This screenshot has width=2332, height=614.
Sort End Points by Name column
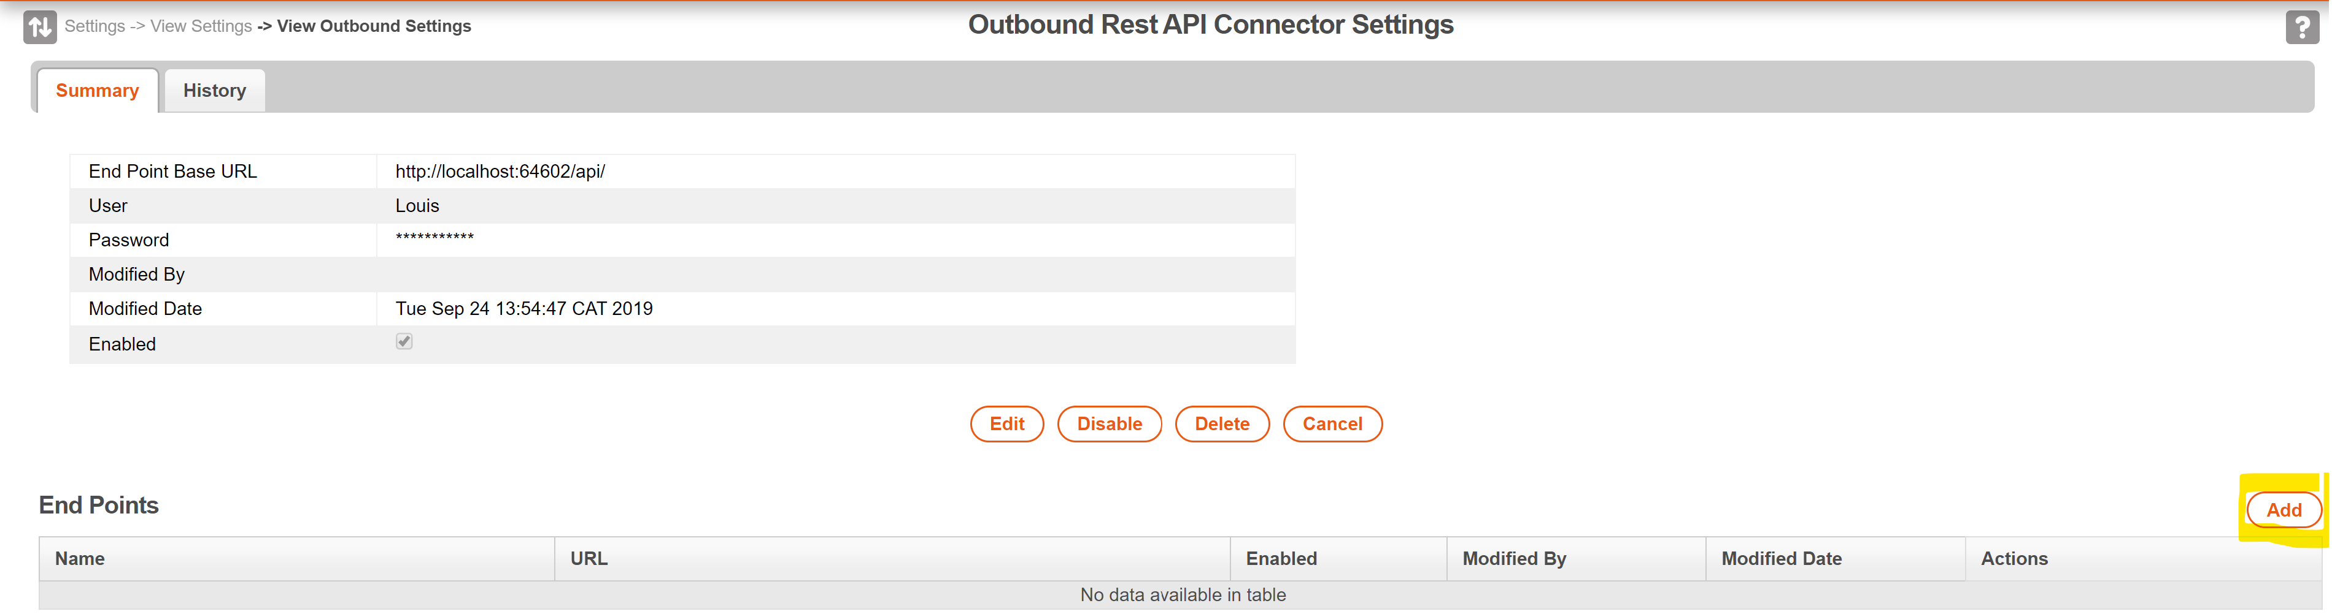tap(80, 559)
